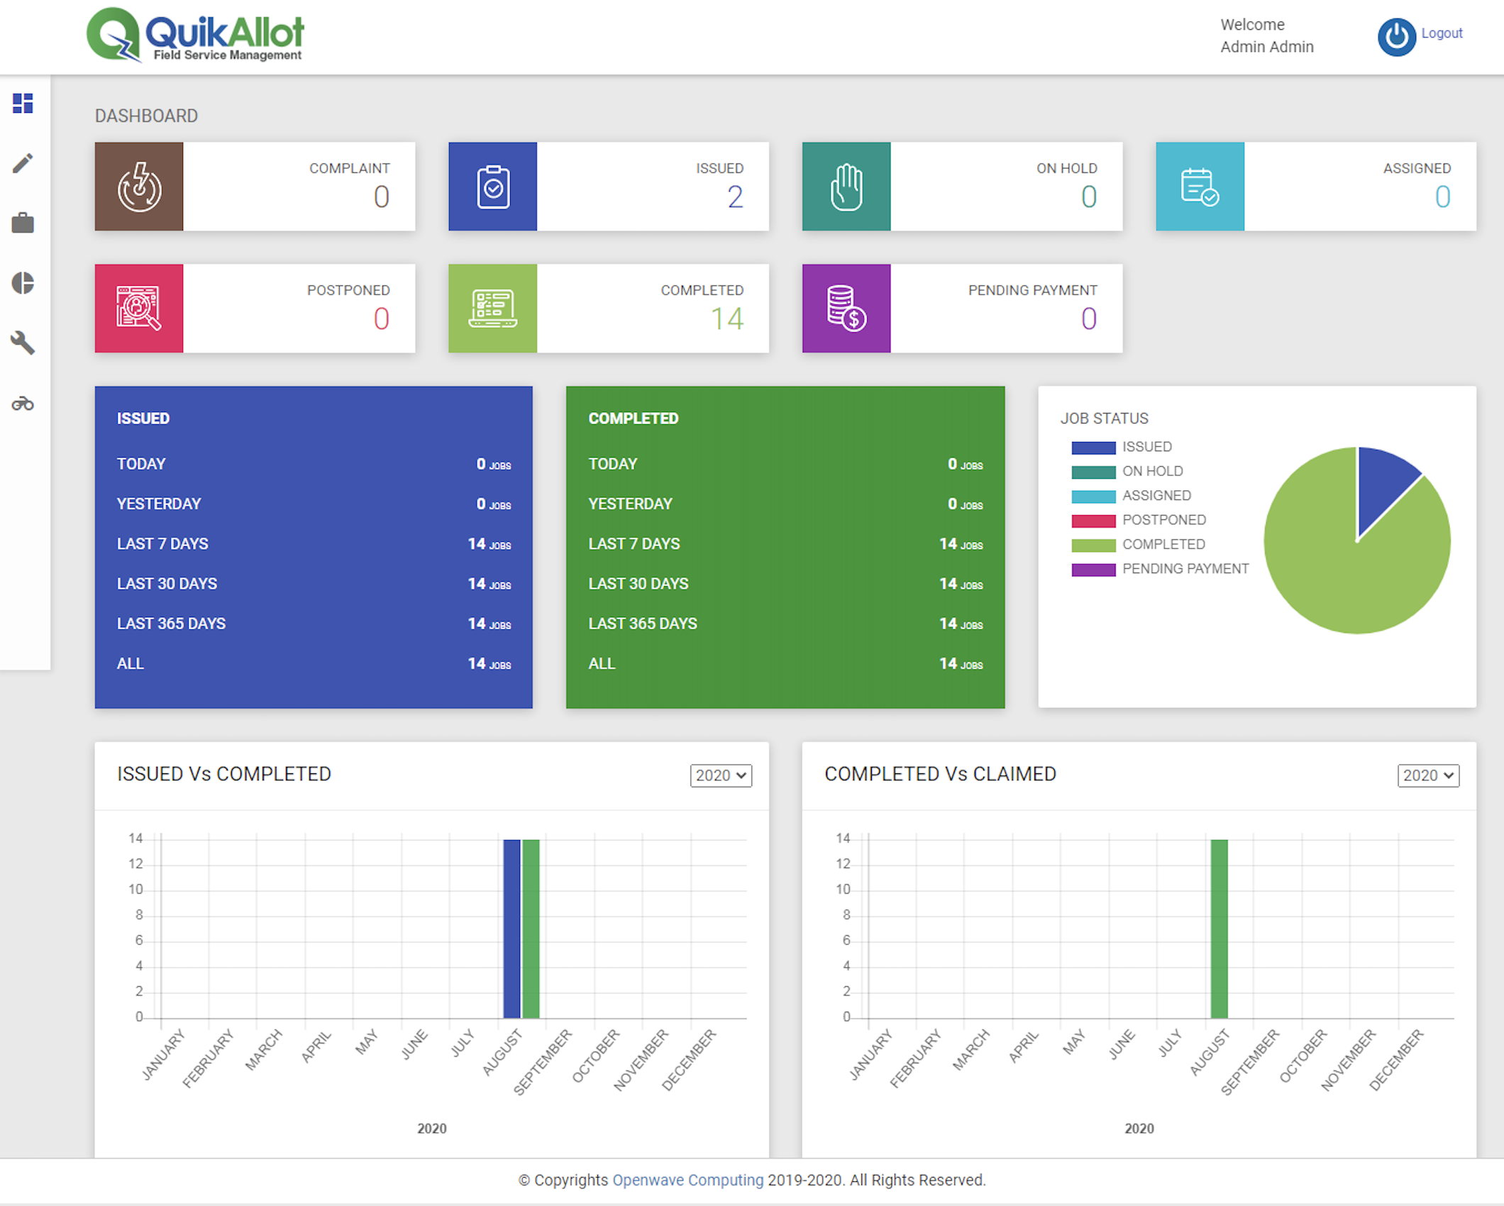
Task: Toggle ISSUED legend in Job Status chart
Action: pos(1146,447)
